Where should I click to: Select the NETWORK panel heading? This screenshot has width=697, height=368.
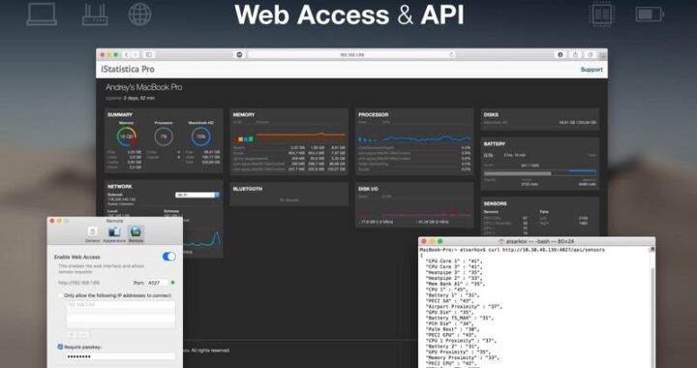120,187
